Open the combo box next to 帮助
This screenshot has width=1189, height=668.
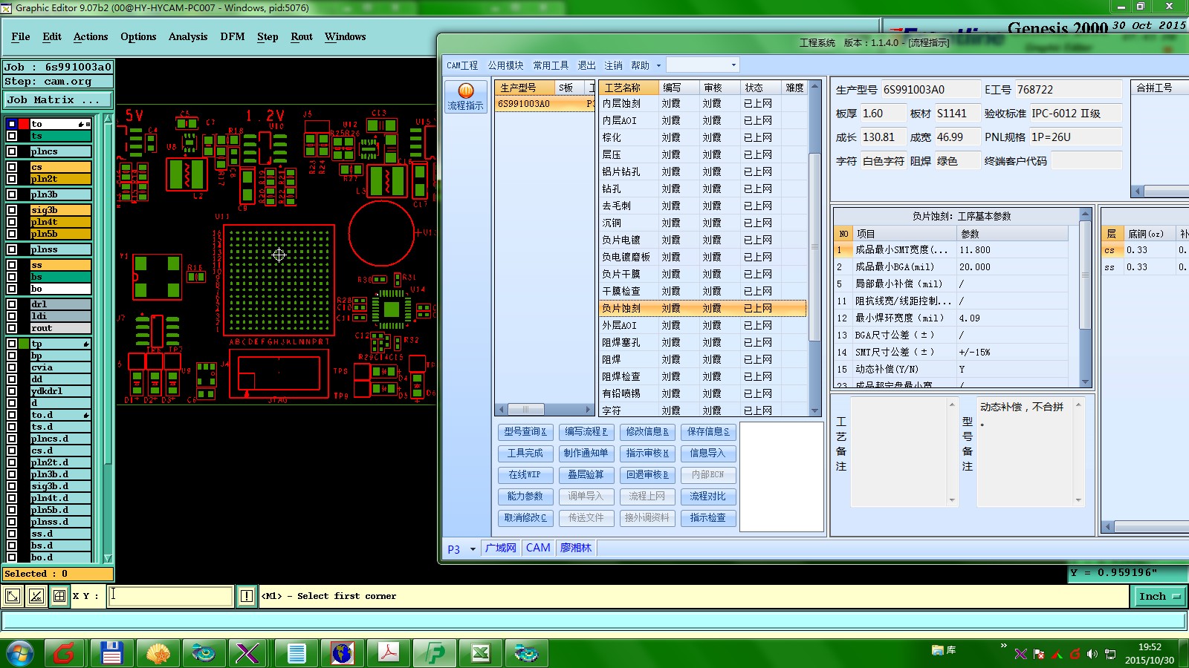coord(702,65)
